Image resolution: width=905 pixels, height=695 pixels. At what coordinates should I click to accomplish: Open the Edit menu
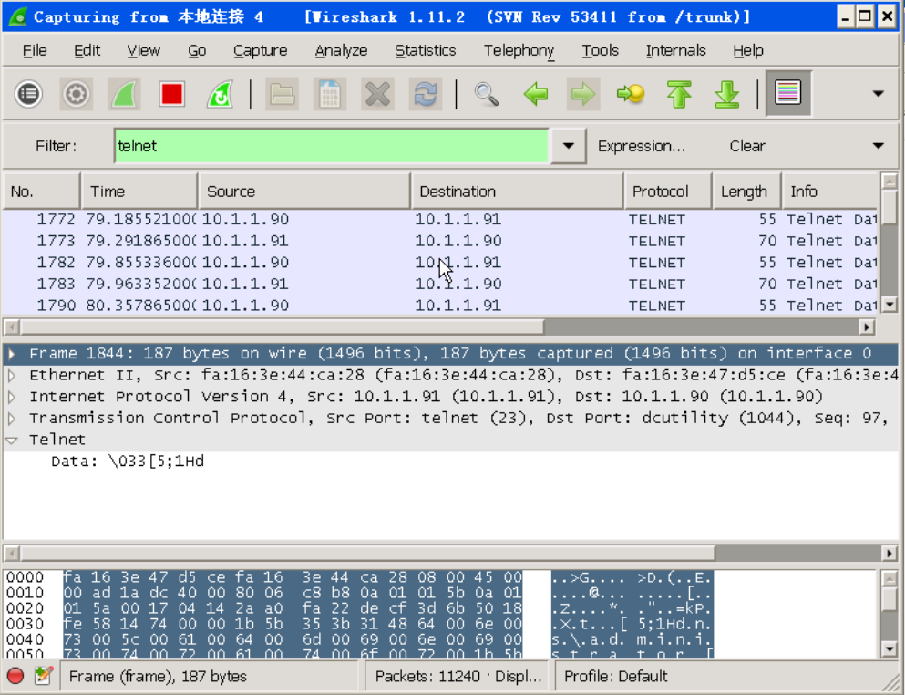point(87,51)
